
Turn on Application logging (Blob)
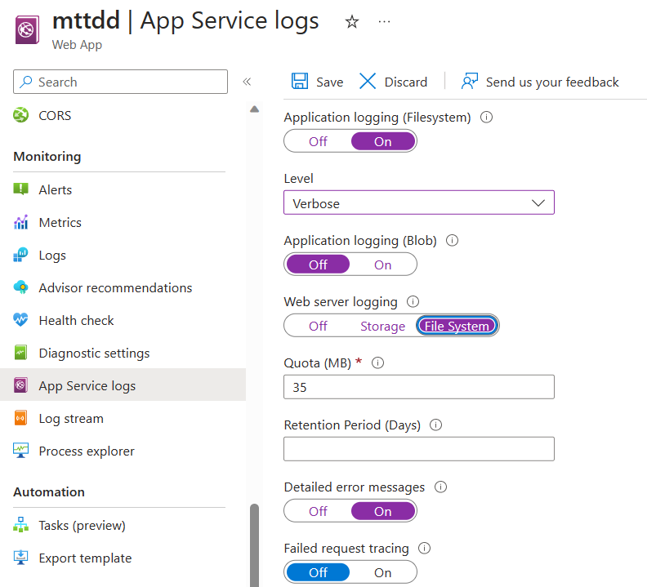382,265
